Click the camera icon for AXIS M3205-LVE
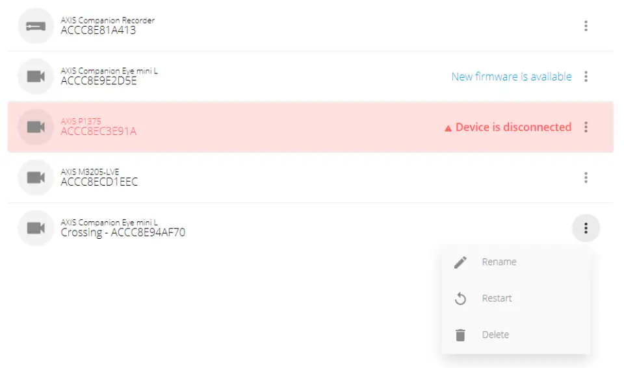This screenshot has height=368, width=624. tap(36, 177)
